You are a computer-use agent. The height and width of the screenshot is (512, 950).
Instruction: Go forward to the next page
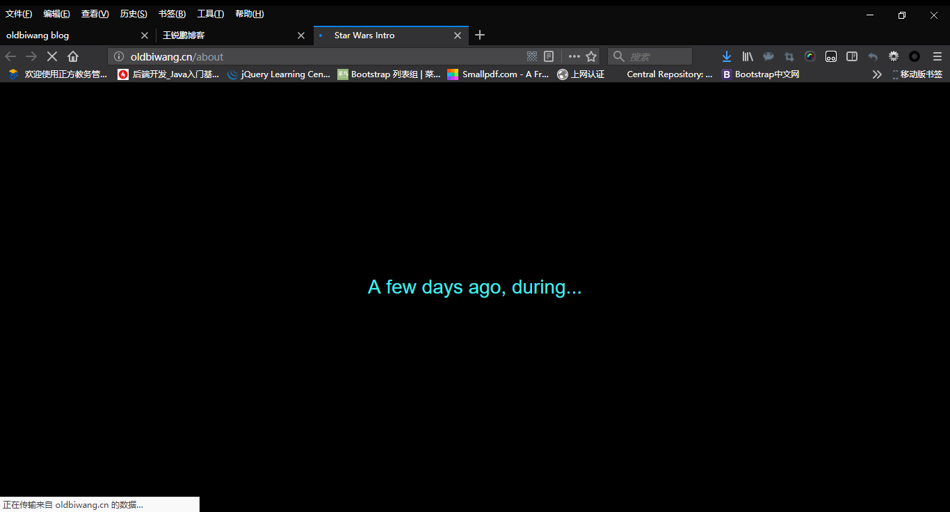(x=31, y=56)
